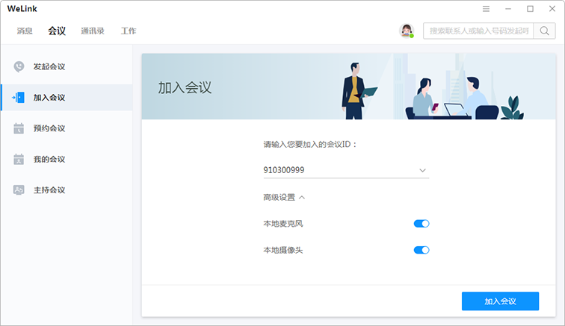Open the hamburger menu in title bar
Screen dimensions: 565x326
pyautogui.click(x=486, y=9)
